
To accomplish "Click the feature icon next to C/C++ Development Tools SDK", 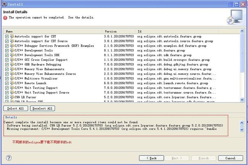I will pos(12,55).
